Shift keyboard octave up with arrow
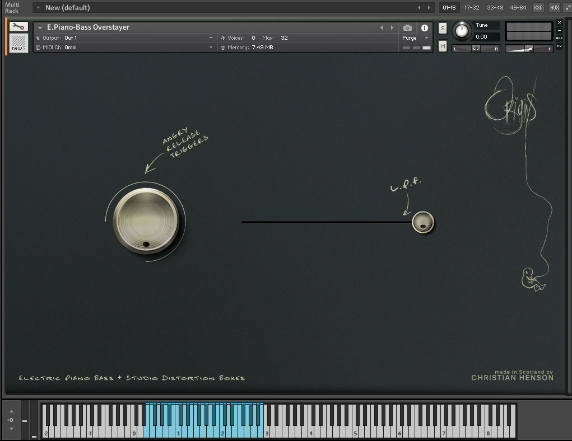572x441 pixels. [x=10, y=411]
